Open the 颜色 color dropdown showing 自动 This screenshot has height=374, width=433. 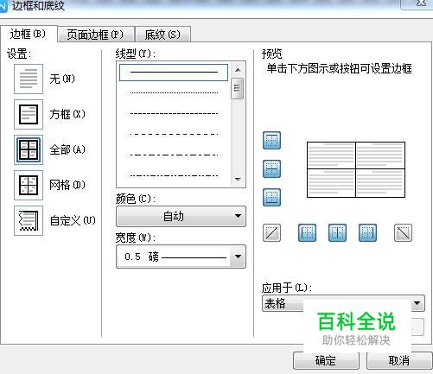tap(181, 216)
